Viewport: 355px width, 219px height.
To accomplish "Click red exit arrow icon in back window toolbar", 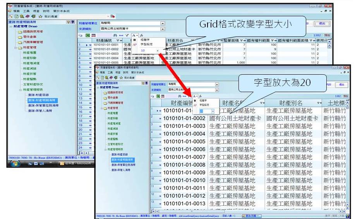I will click(112, 16).
